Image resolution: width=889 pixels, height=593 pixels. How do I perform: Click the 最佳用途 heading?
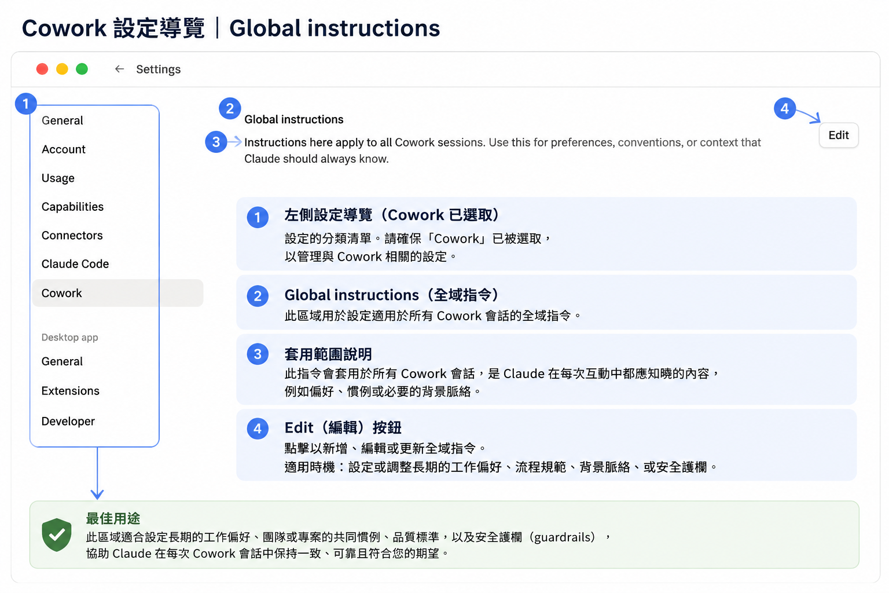click(113, 518)
